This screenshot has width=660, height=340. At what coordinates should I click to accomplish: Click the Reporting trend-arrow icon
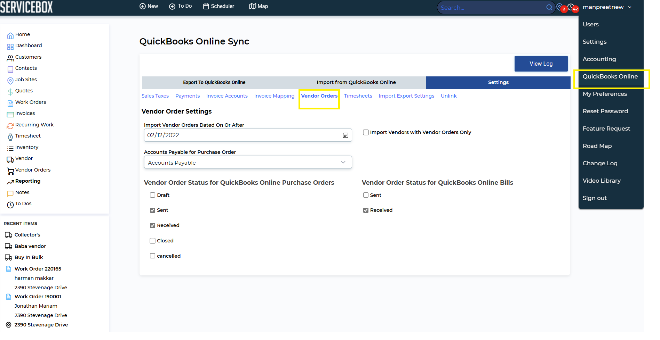pyautogui.click(x=10, y=182)
